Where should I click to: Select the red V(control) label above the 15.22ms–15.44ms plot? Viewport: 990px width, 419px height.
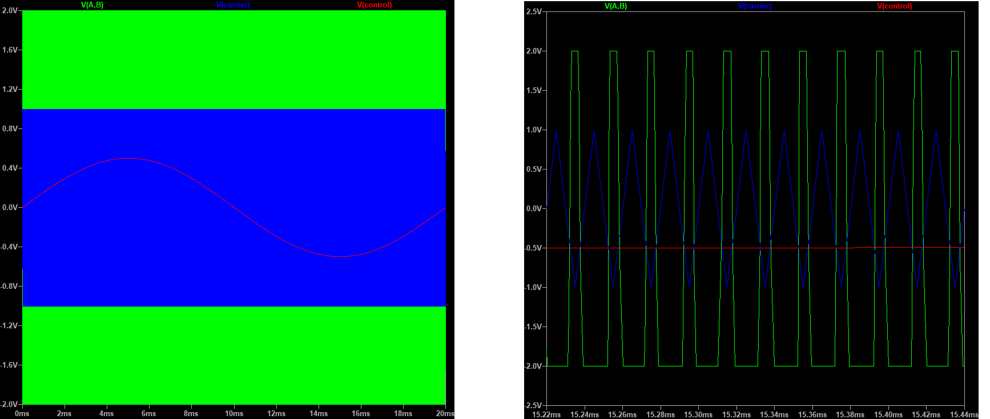(895, 6)
